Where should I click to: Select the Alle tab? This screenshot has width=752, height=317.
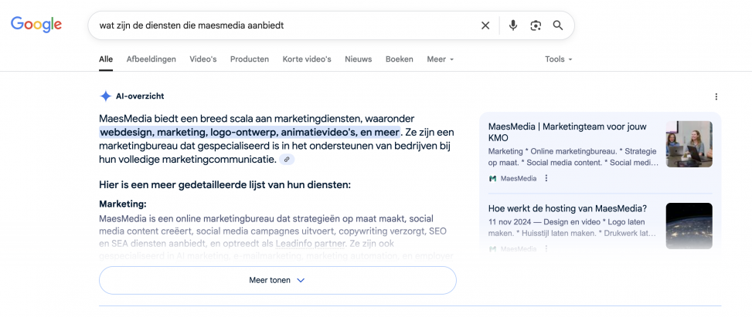point(106,59)
